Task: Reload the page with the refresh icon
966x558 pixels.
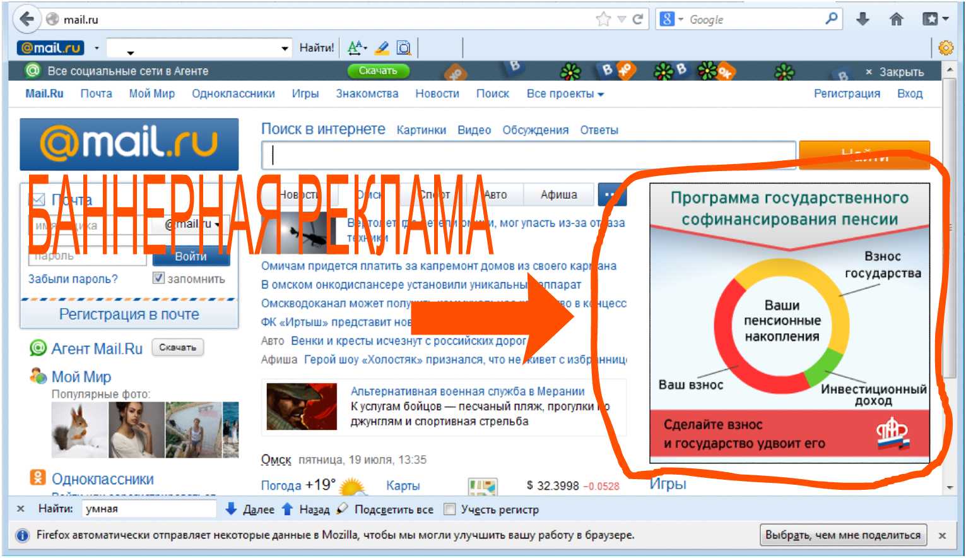Action: 638,20
